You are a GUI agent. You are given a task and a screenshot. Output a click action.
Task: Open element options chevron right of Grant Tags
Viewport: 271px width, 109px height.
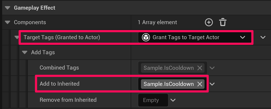pyautogui.click(x=263, y=37)
